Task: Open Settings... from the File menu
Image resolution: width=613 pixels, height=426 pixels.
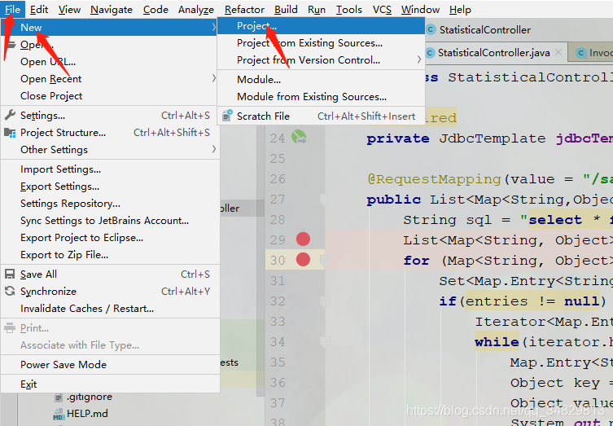Action: tap(109, 116)
